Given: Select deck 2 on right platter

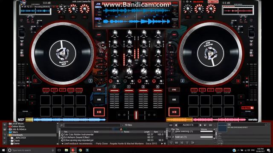Looking at the screenshot, I should tap(183, 81).
